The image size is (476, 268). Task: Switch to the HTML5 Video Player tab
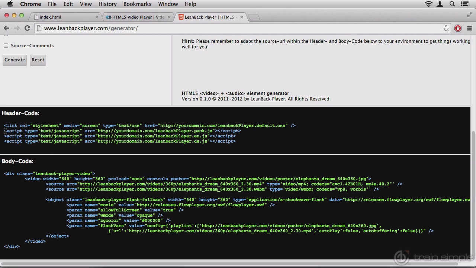coord(138,17)
